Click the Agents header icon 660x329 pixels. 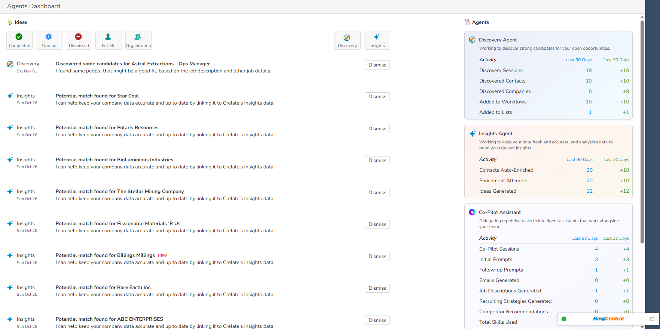coord(467,22)
